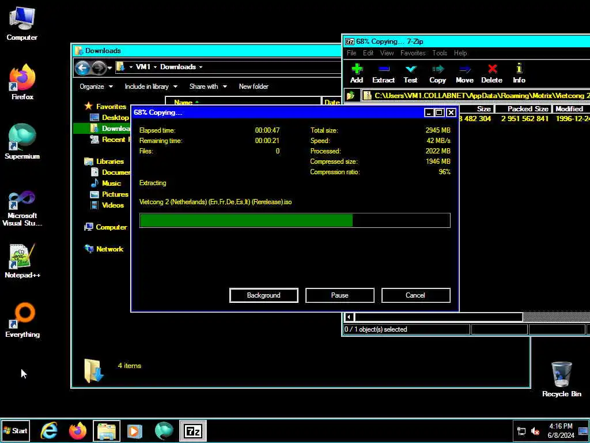Click the Copy icon in 7-Zip toolbar
The width and height of the screenshot is (590, 443).
(x=438, y=74)
